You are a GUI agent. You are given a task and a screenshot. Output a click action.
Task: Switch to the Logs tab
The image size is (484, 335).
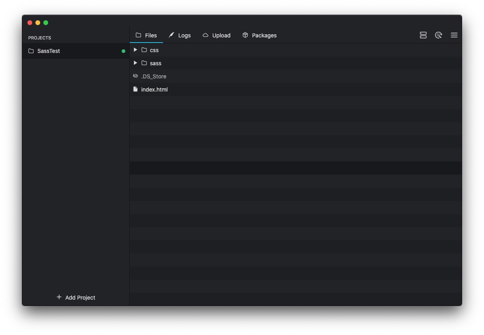pos(184,35)
